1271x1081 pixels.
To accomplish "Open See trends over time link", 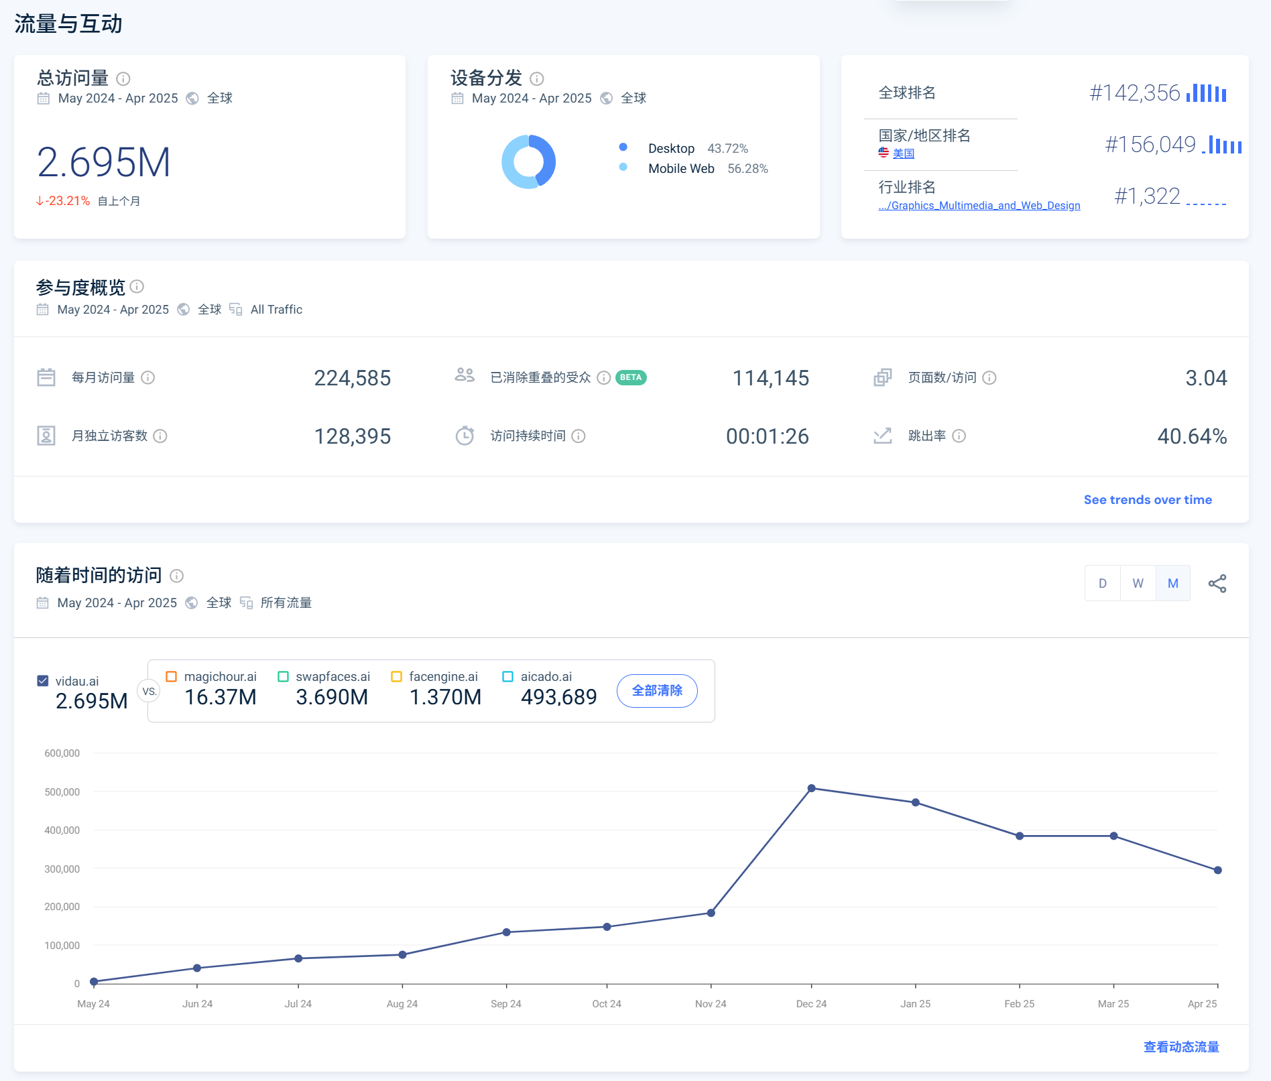I will click(1148, 500).
